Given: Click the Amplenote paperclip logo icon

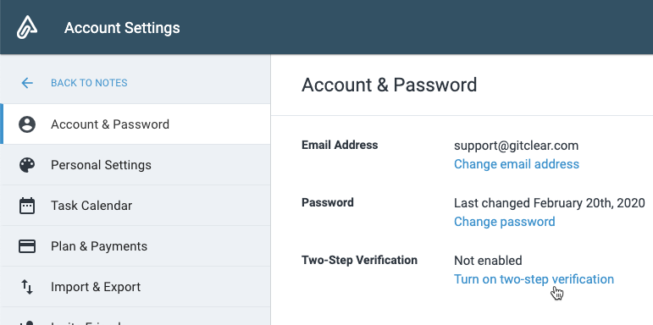Looking at the screenshot, I should (x=27, y=27).
